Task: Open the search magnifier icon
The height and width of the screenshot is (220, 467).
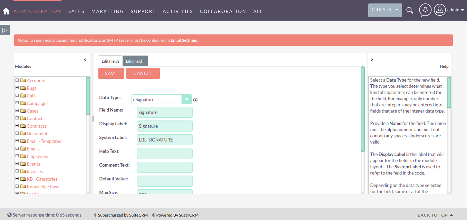Action: click(410, 10)
